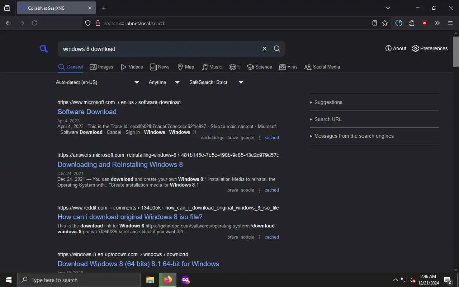459x287 pixels.
Task: Open the Anytime time range dropdown
Action: click(x=164, y=82)
